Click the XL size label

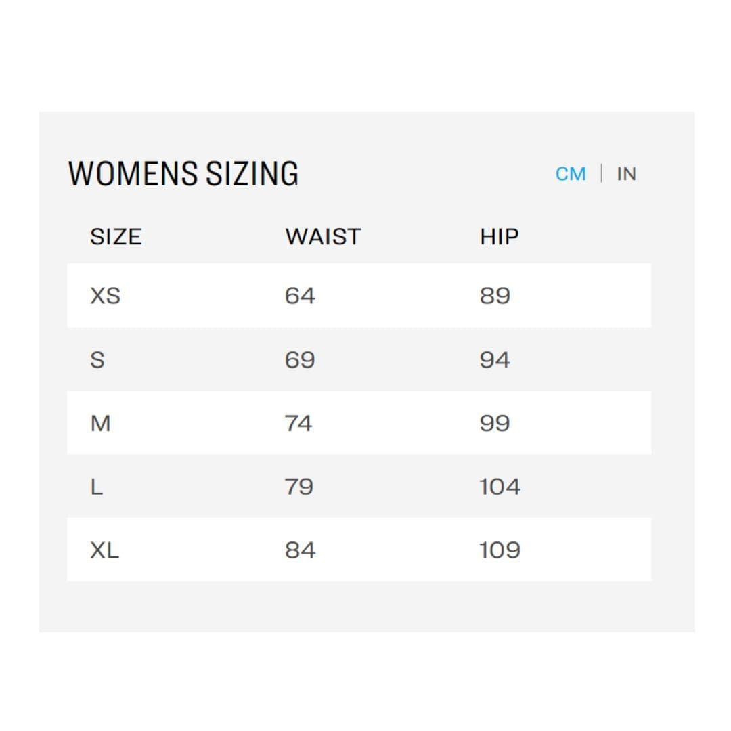(104, 550)
